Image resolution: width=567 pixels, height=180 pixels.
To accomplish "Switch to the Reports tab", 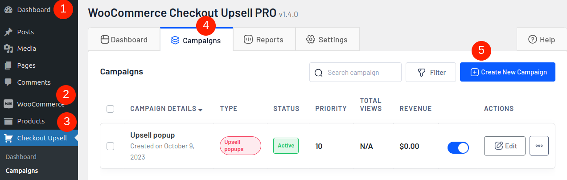I will tap(263, 40).
